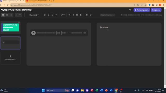The image size is (166, 93).
Task: Click the Импортировать button
Action: point(142,10)
